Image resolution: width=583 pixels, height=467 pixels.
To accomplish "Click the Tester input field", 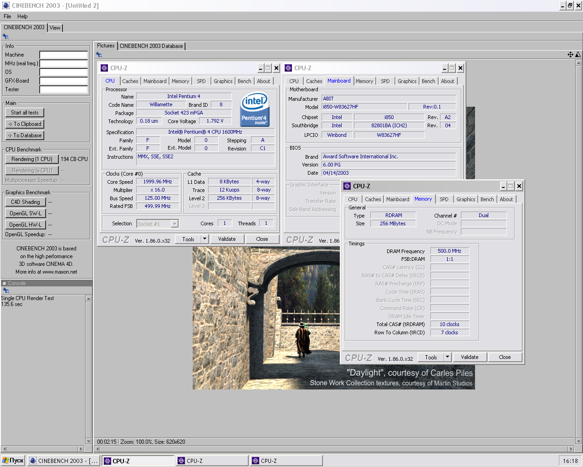I will tap(64, 89).
